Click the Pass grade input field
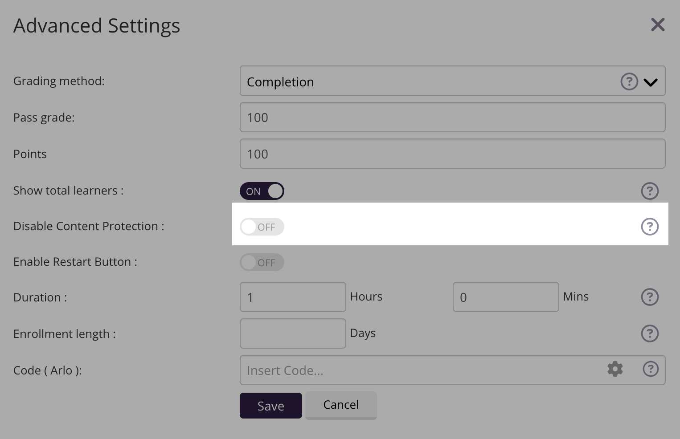680x439 pixels. [452, 118]
